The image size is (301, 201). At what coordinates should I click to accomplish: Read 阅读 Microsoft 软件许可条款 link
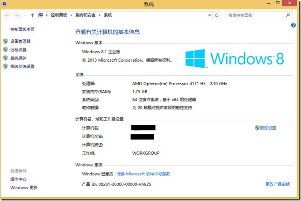coord(143,174)
